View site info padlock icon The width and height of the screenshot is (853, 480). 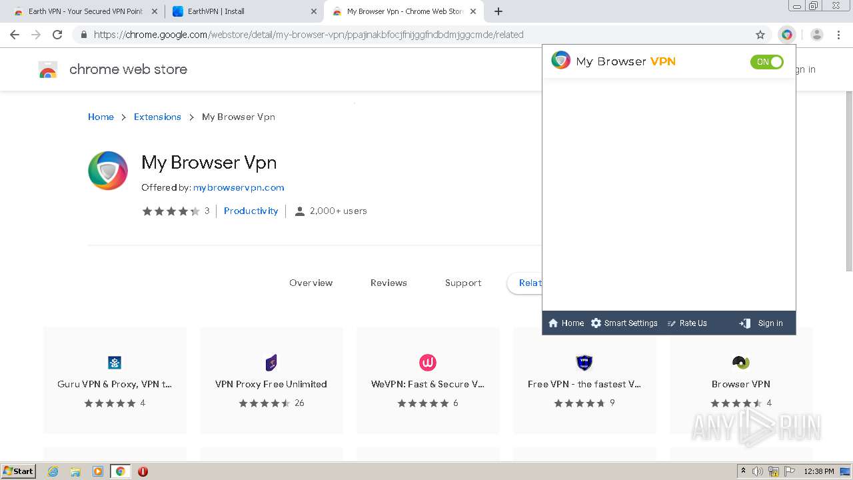tap(83, 35)
